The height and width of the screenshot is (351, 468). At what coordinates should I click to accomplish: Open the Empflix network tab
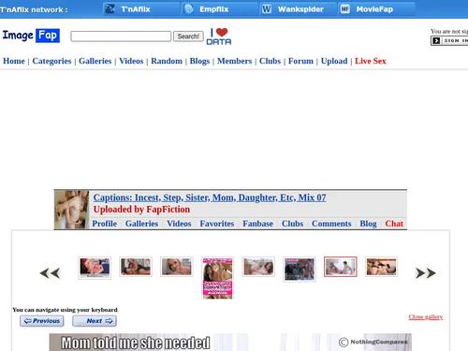[x=220, y=9]
